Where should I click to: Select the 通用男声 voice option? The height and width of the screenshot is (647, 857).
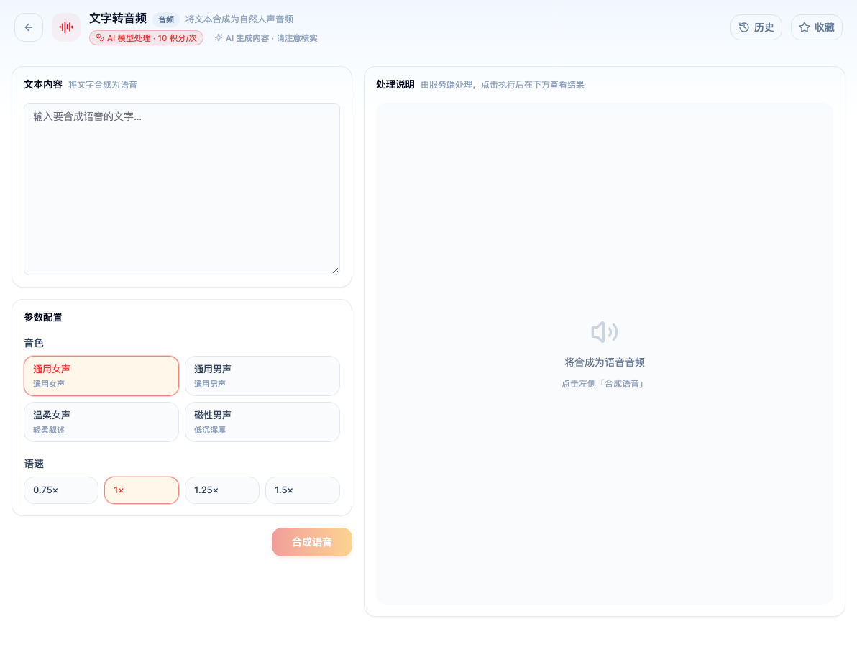point(262,376)
